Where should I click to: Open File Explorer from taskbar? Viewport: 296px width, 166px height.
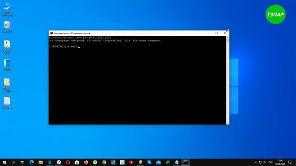[41, 162]
